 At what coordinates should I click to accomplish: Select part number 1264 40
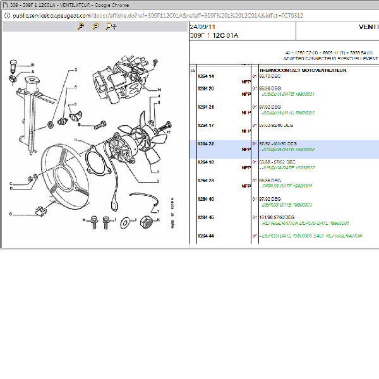tap(206, 199)
